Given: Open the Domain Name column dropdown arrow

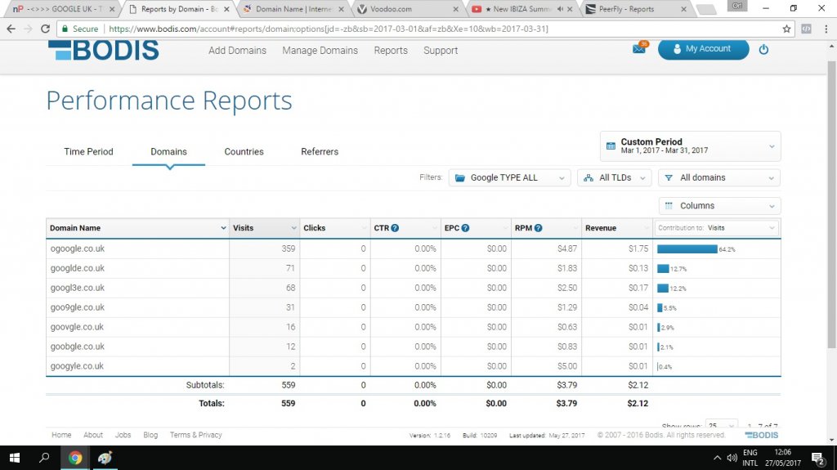Looking at the screenshot, I should coord(223,228).
